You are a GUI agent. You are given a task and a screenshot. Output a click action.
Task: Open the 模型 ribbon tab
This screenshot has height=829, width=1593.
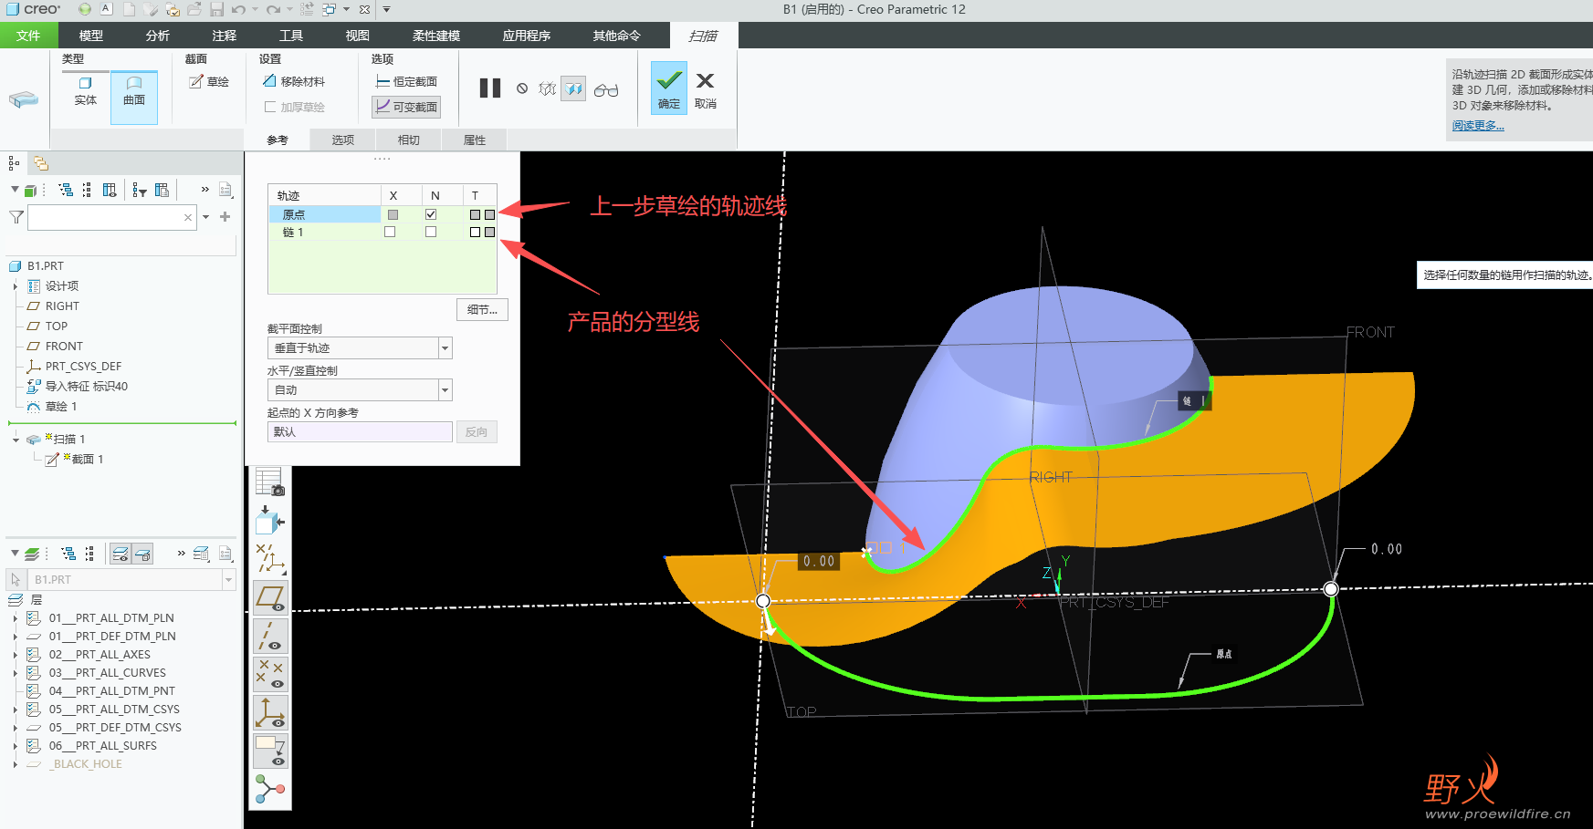pyautogui.click(x=91, y=36)
